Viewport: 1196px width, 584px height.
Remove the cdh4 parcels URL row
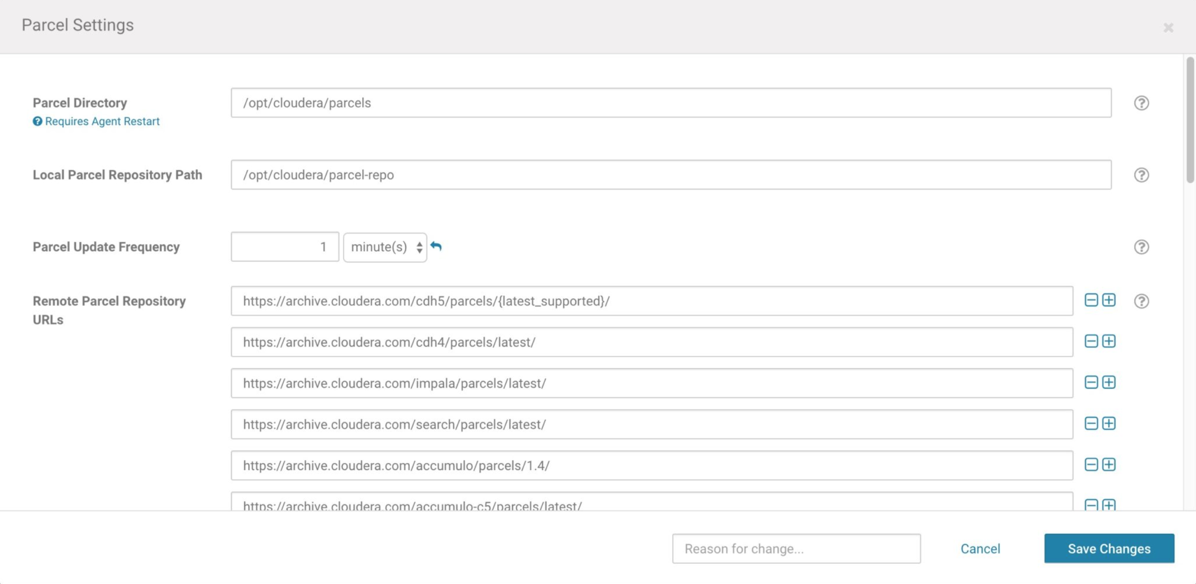point(1091,341)
